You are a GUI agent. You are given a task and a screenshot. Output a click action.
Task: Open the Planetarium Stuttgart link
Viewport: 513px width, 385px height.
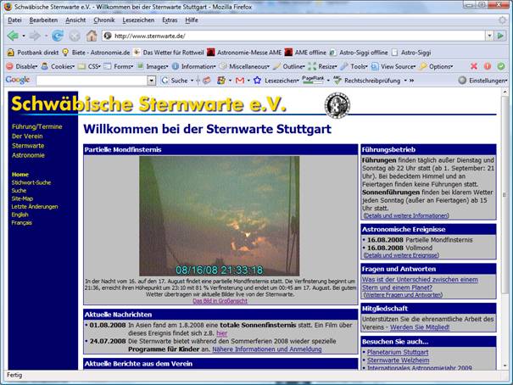point(398,352)
